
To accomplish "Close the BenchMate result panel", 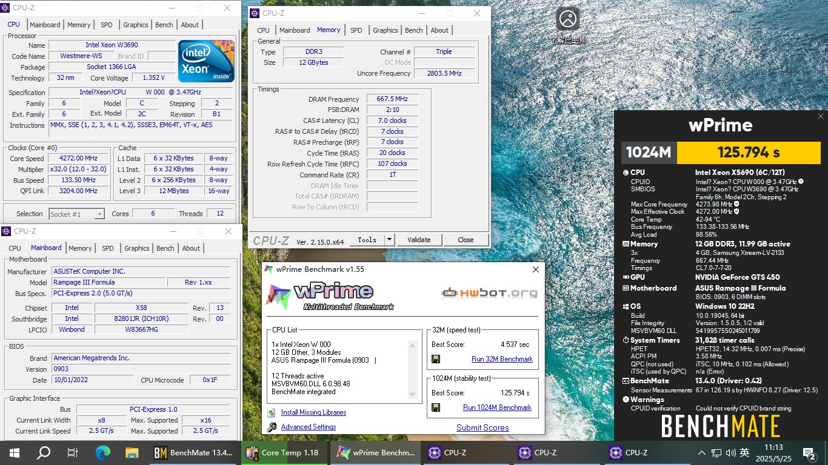I will pyautogui.click(x=821, y=116).
